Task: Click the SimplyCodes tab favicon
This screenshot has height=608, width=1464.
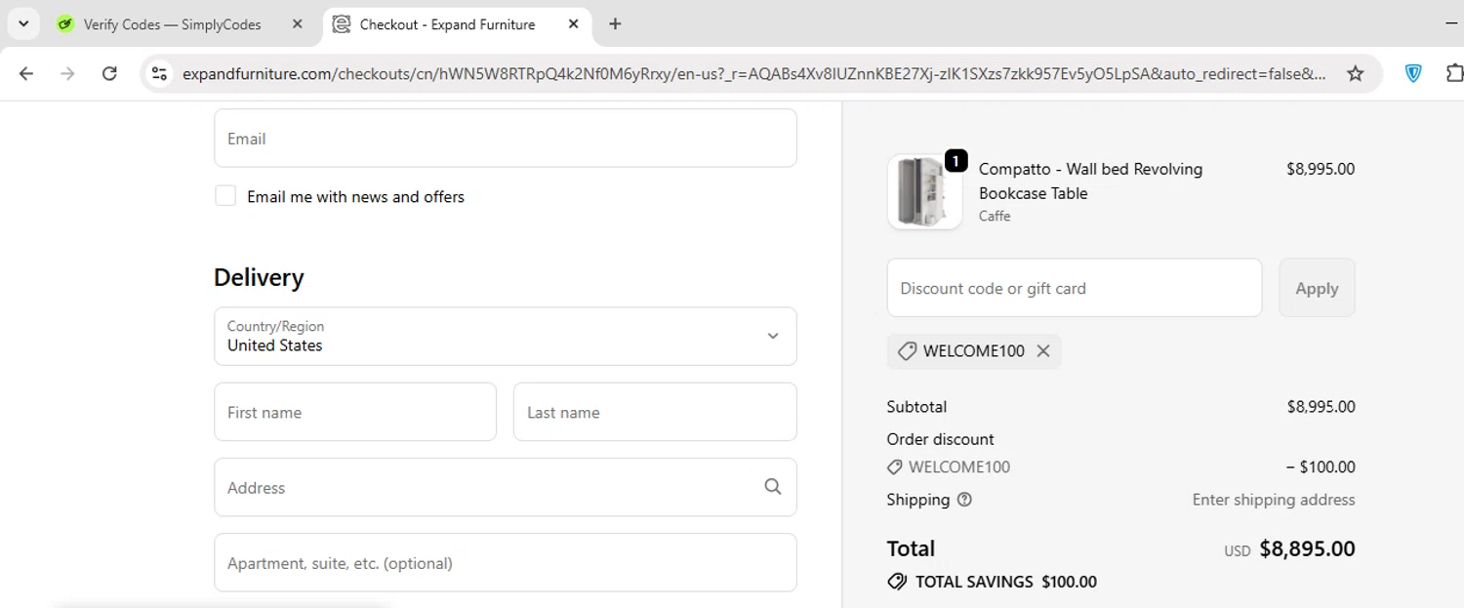Action: pyautogui.click(x=65, y=24)
